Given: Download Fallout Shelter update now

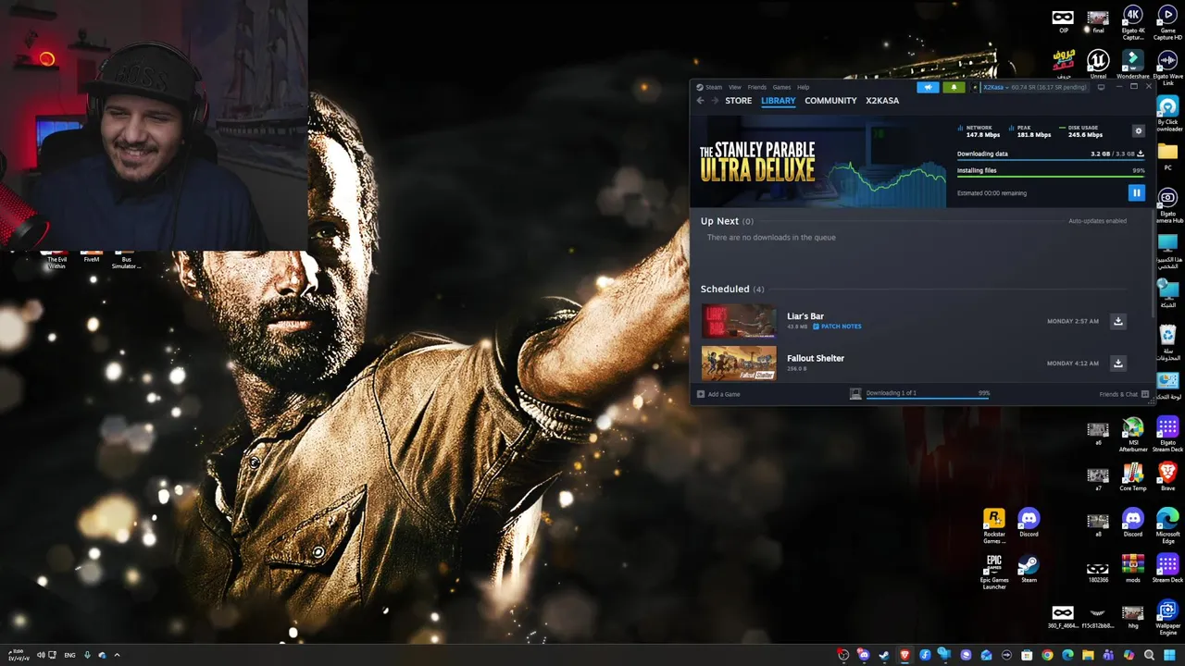Looking at the screenshot, I should (x=1117, y=363).
